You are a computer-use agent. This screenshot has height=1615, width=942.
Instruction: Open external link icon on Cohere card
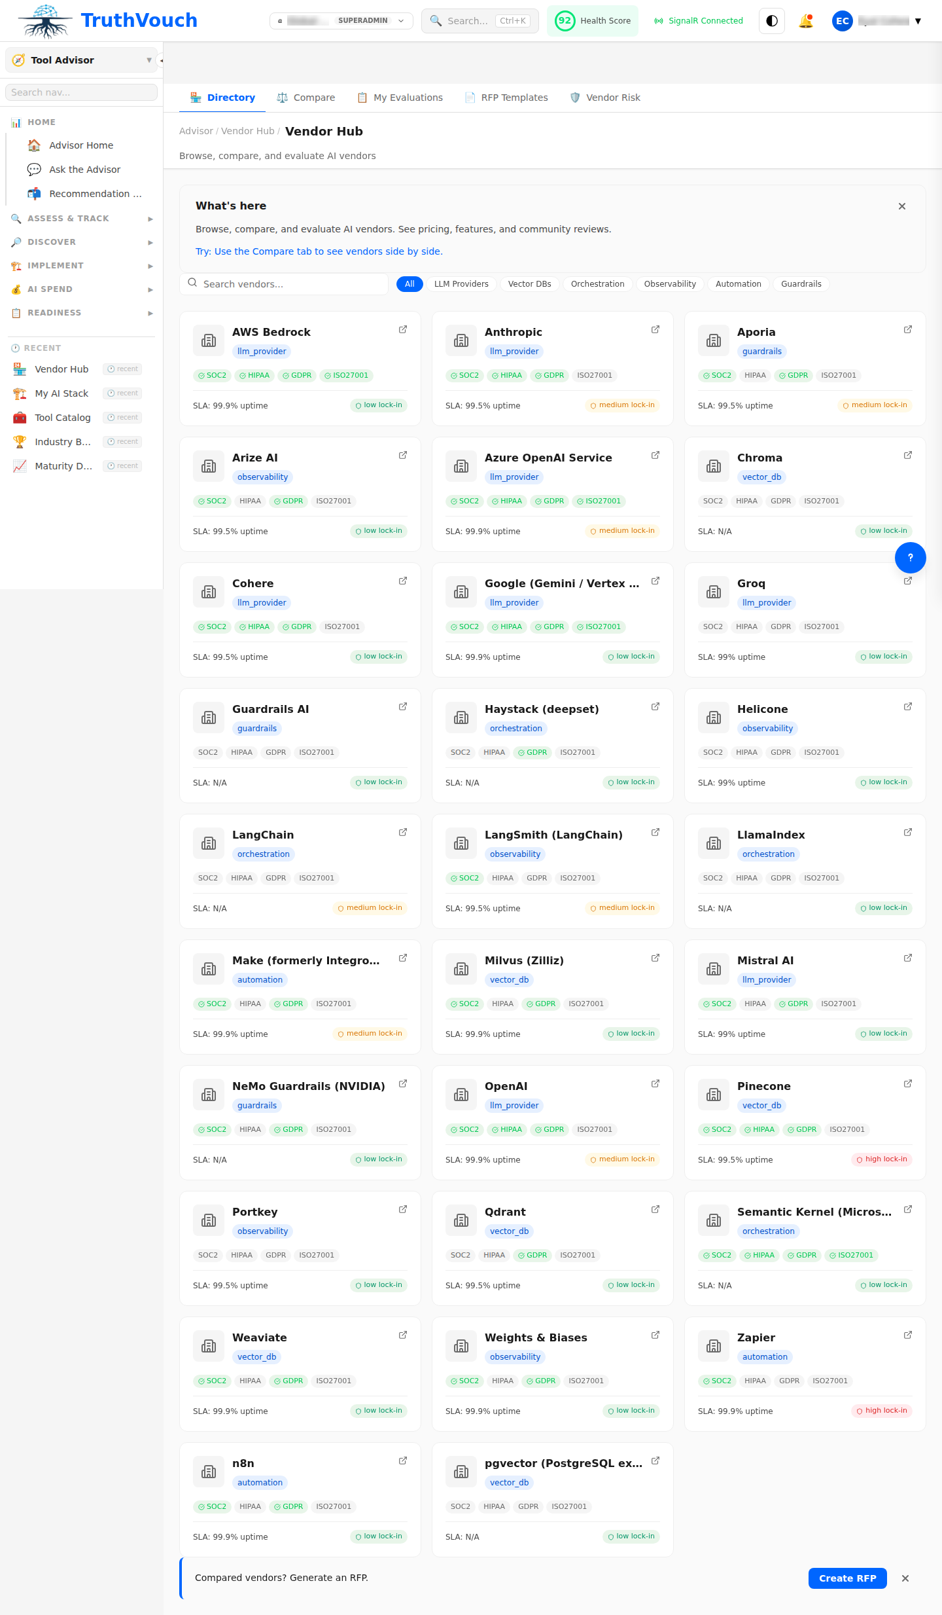tap(403, 581)
